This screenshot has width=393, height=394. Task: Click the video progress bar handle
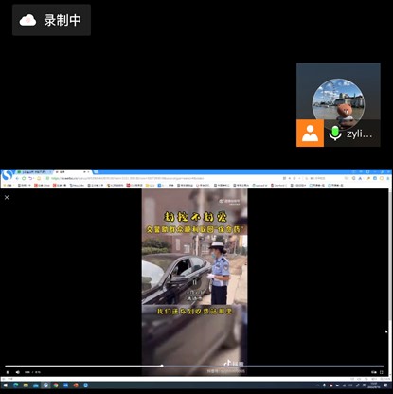coord(162,366)
